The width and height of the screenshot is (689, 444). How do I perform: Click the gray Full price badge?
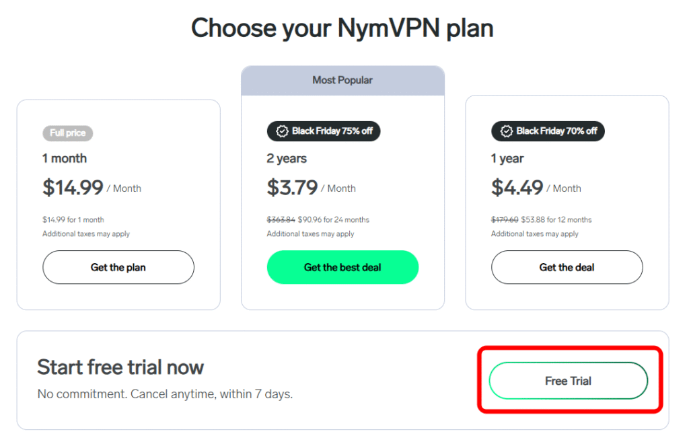tap(67, 133)
